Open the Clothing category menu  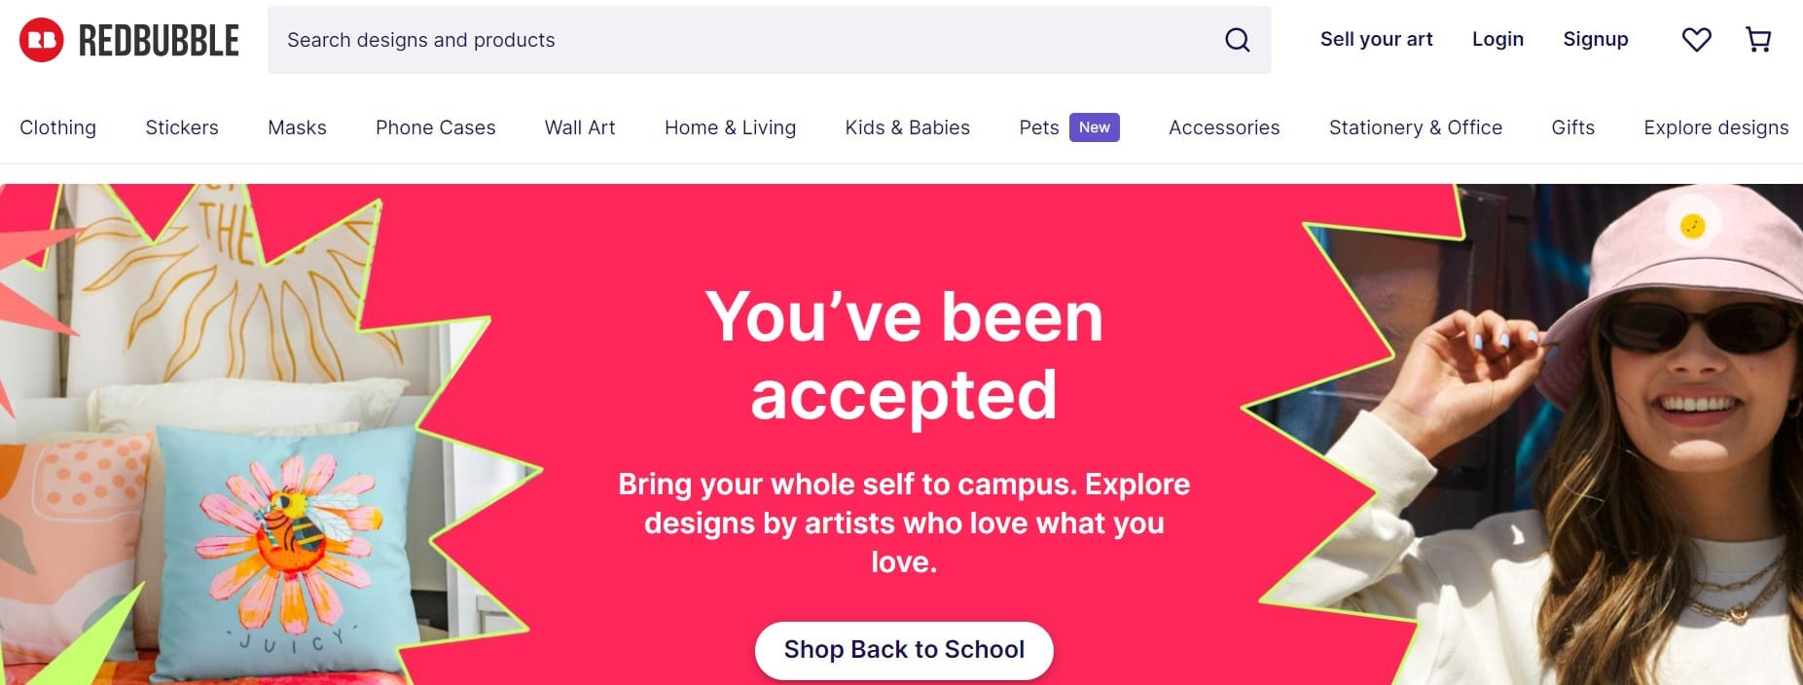(x=57, y=127)
